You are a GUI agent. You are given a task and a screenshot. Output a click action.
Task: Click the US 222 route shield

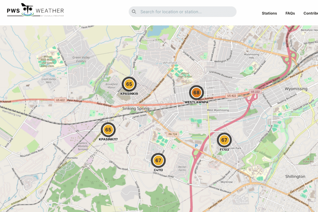pyautogui.click(x=255, y=92)
